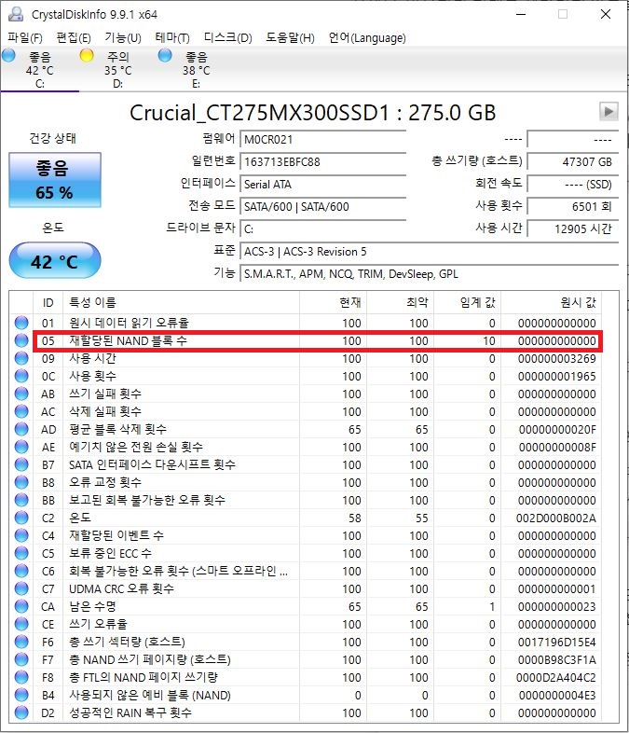Click the power on hours 12905 시간
Screen dimensions: 629x733
[x=573, y=229]
